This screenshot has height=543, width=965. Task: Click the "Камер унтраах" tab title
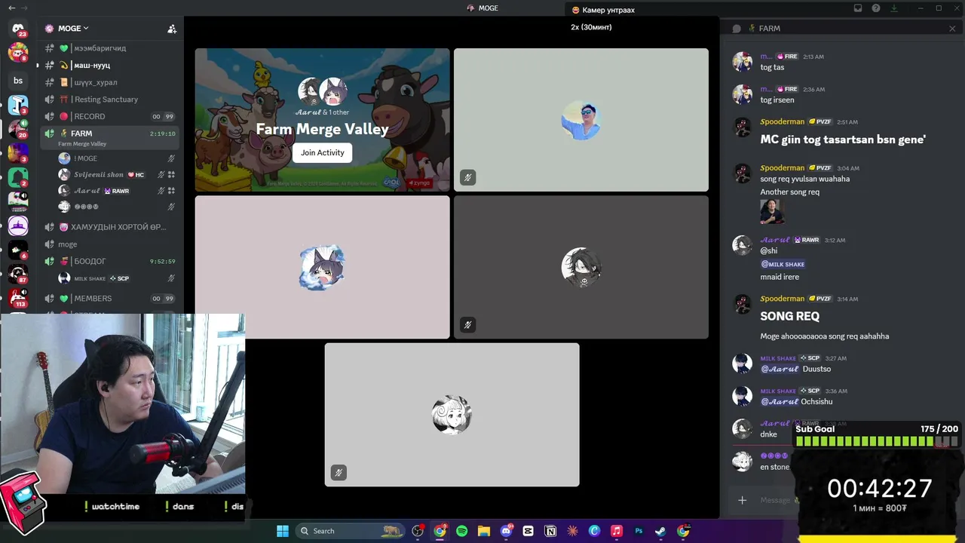point(608,10)
